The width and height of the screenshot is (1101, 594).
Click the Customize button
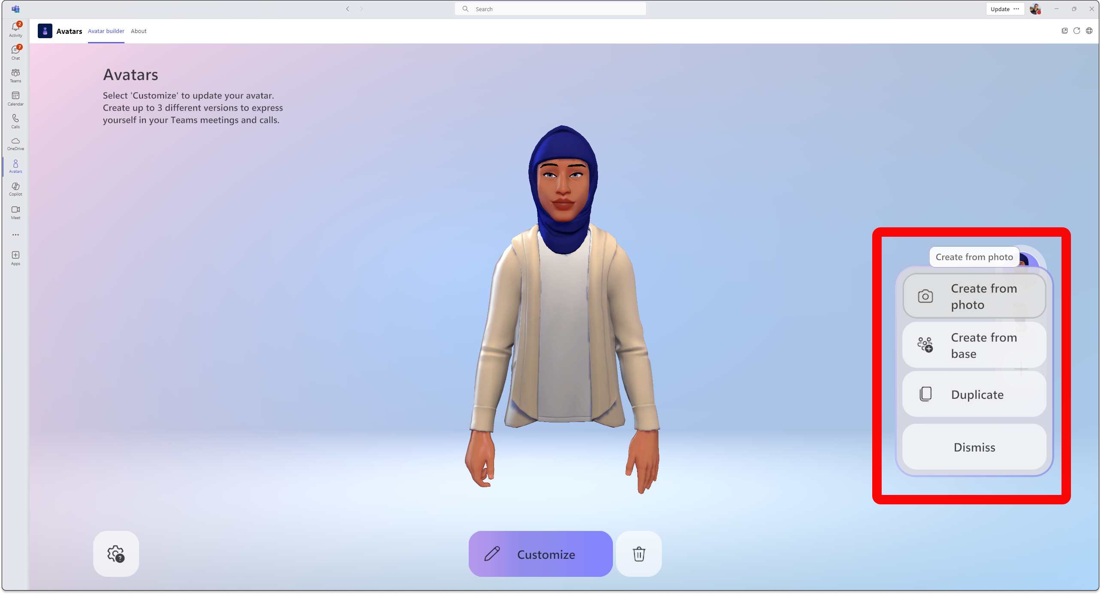(540, 555)
